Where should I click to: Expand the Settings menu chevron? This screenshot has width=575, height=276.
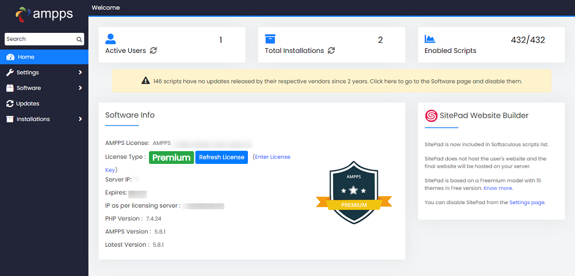80,72
